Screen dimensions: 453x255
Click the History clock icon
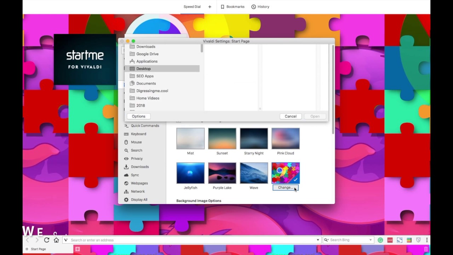[x=253, y=7]
